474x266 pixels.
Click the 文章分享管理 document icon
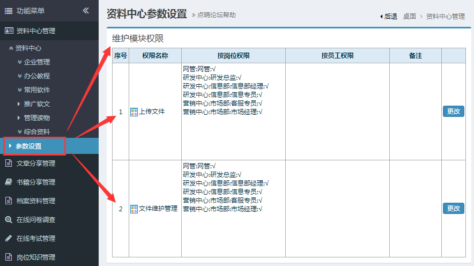click(x=9, y=163)
